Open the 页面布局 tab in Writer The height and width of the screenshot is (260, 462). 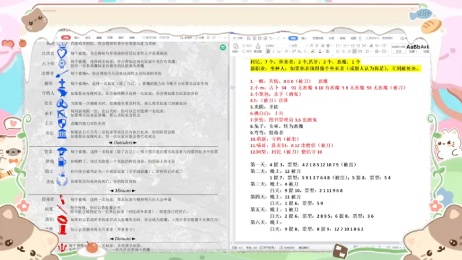tap(318, 38)
